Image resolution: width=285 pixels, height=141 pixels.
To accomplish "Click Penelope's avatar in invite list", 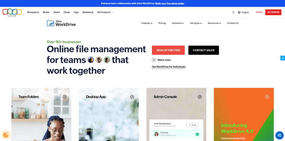I will pos(156,134).
